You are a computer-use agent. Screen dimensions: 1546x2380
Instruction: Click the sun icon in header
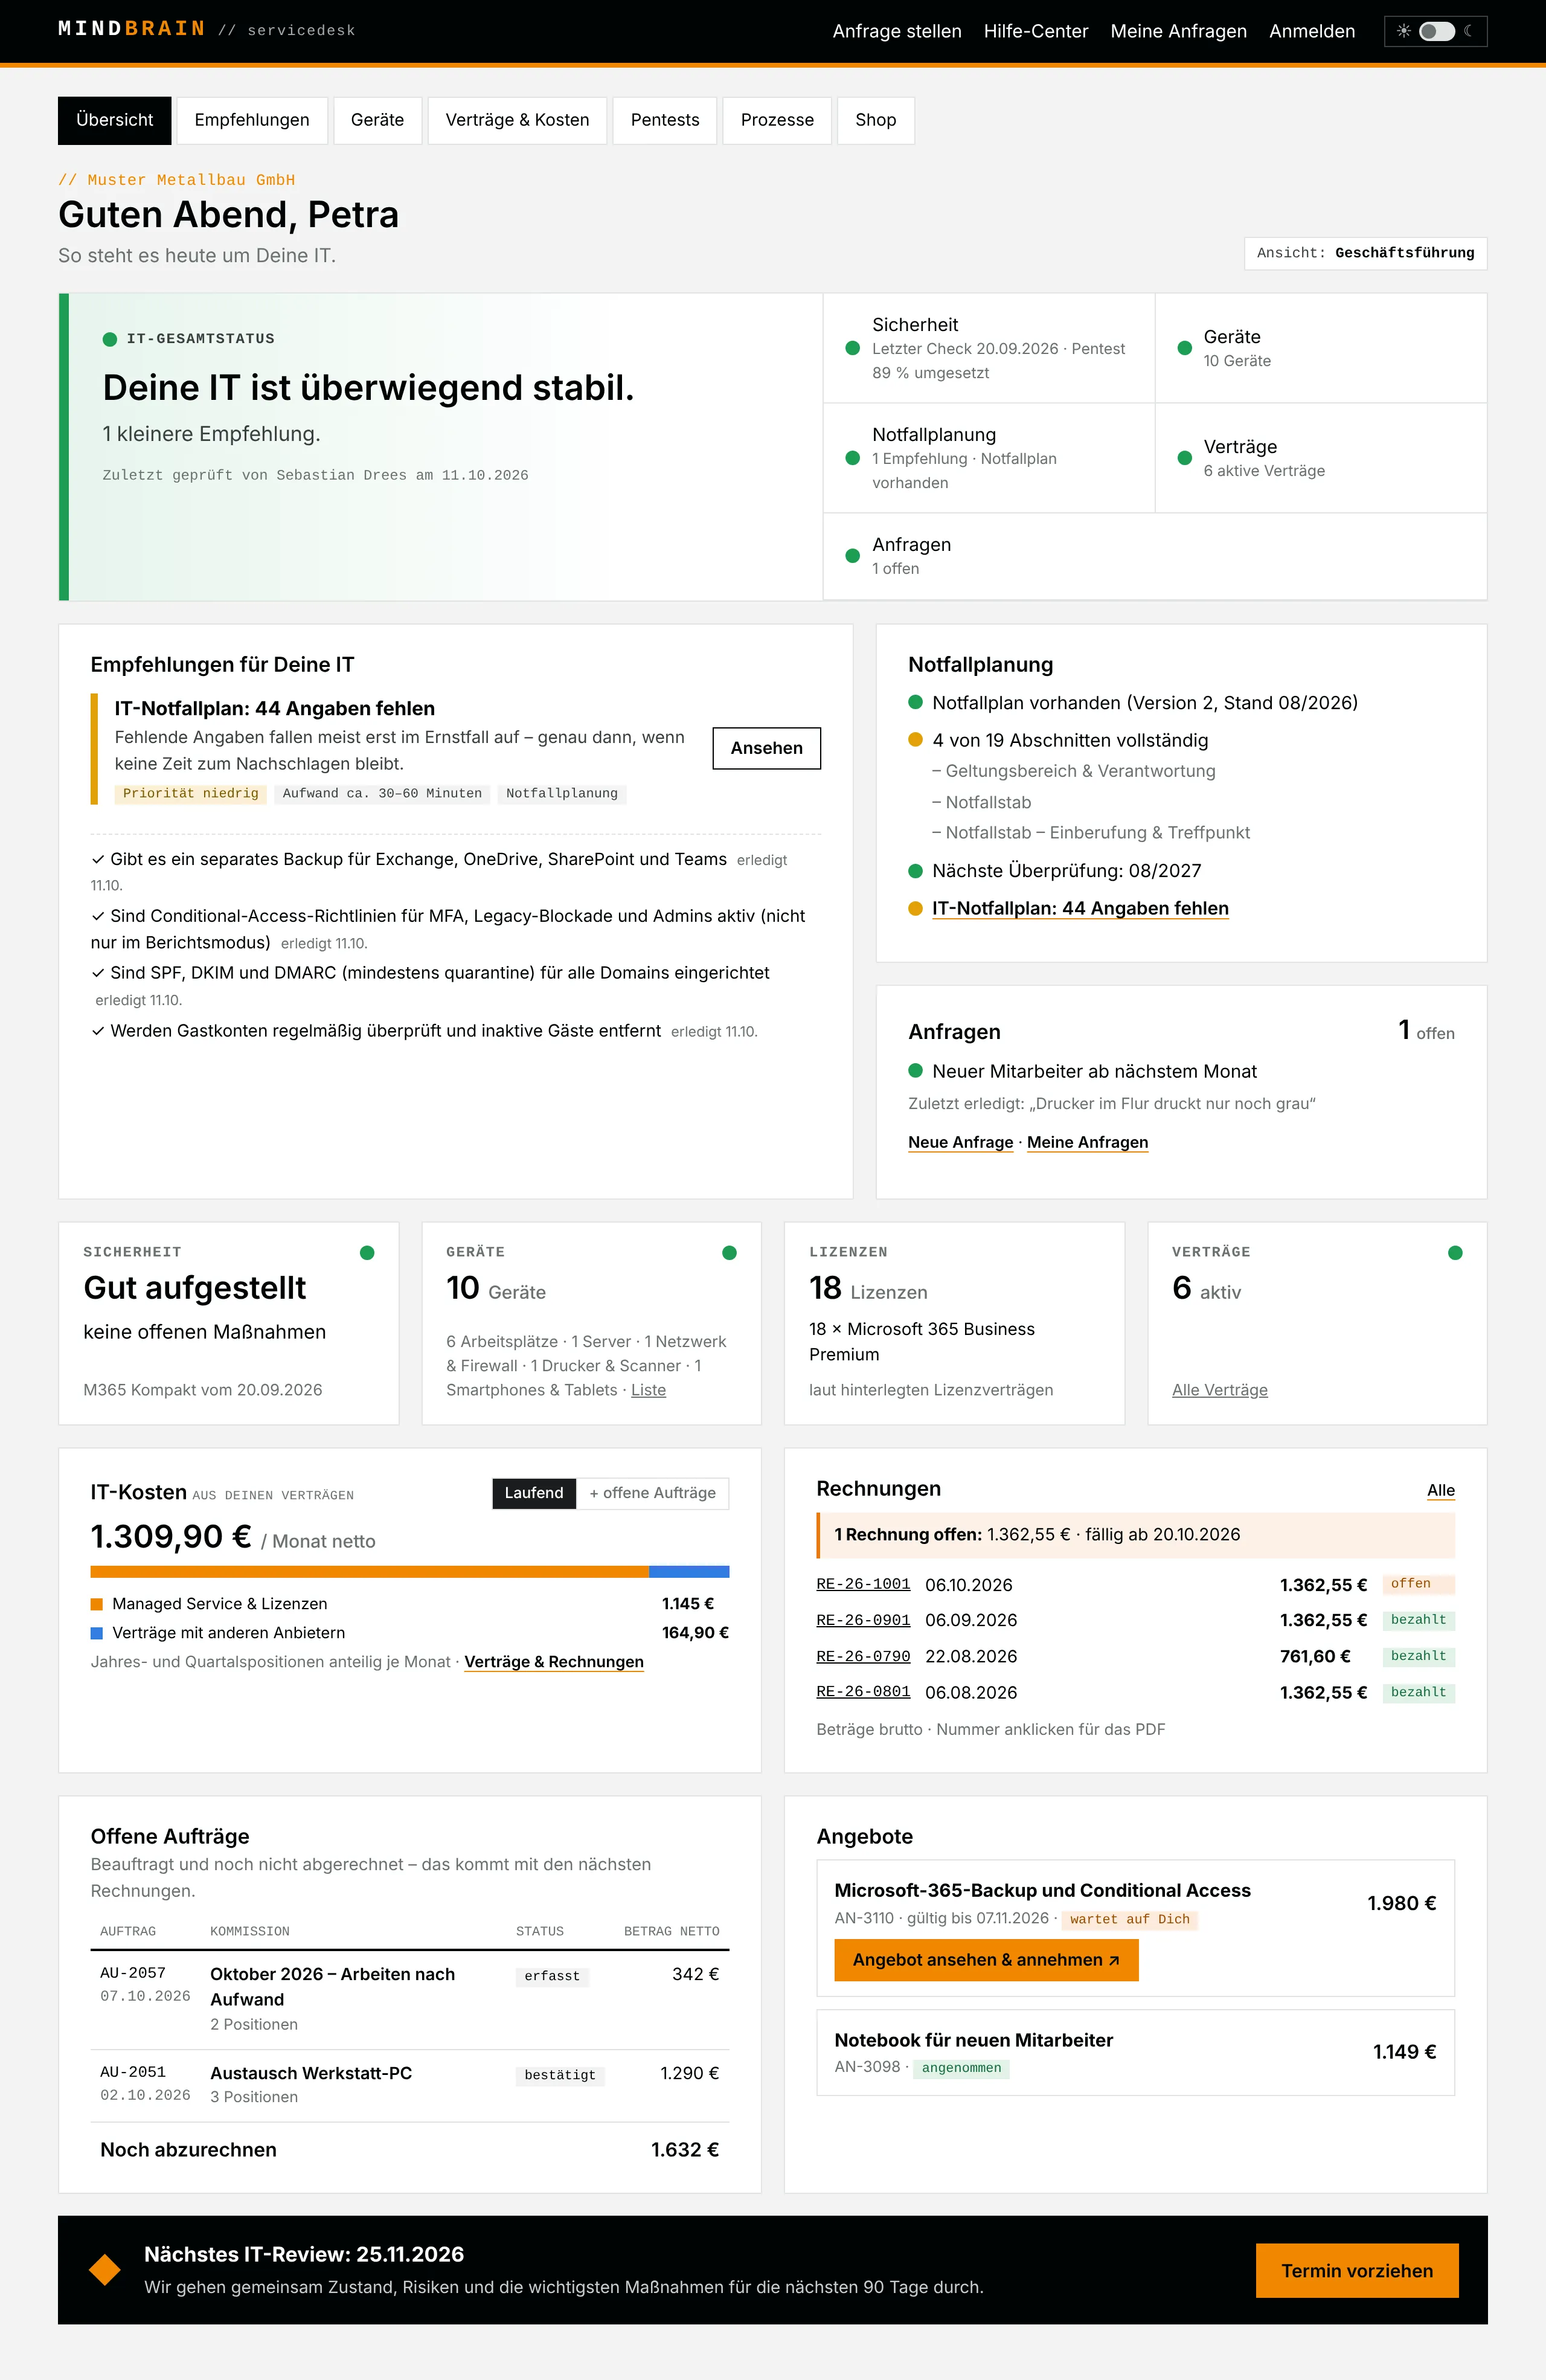coord(1403,31)
